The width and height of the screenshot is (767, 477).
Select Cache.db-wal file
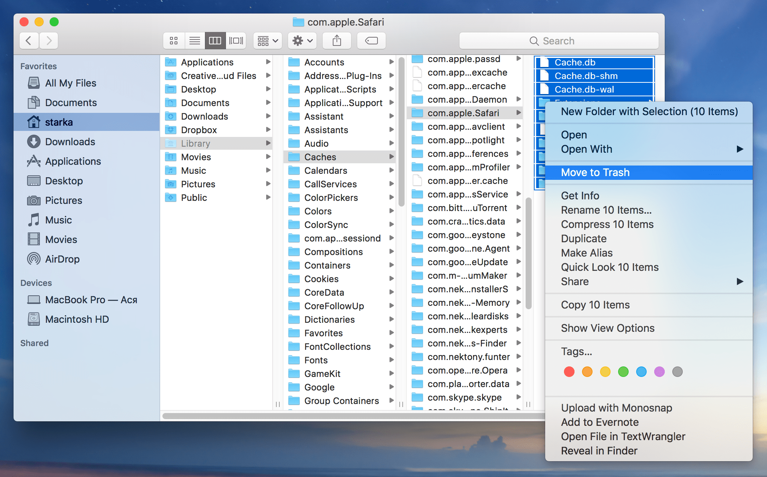594,89
